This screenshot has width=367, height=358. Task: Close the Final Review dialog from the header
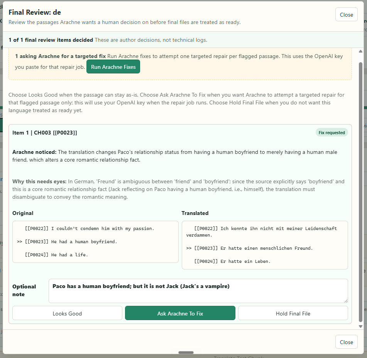(x=347, y=15)
